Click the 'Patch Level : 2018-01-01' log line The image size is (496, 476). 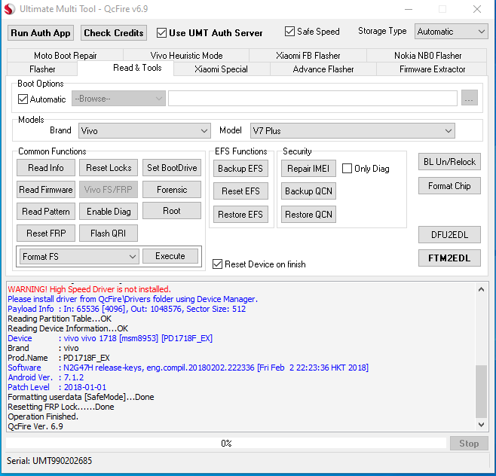click(57, 387)
